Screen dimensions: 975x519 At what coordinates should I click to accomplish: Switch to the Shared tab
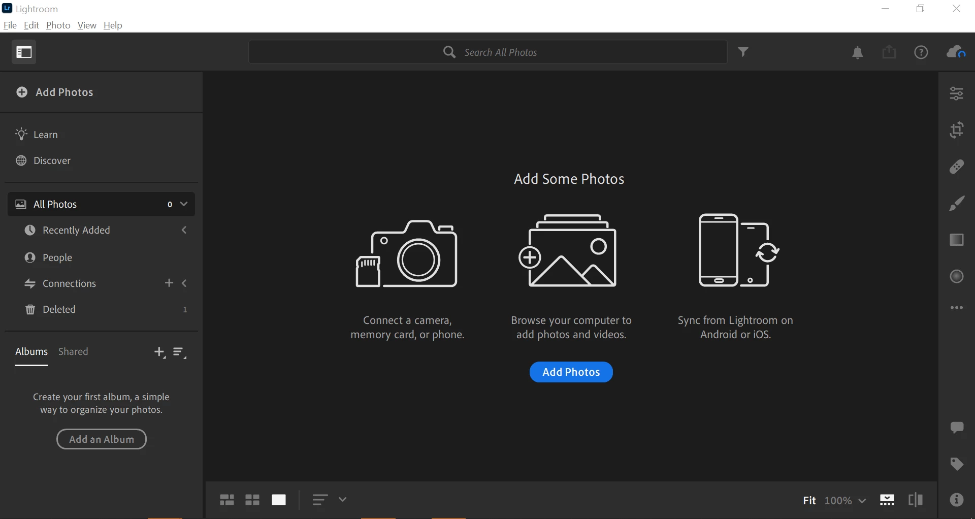coord(73,352)
